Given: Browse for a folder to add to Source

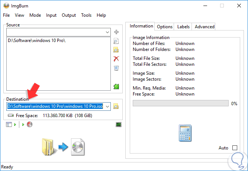Looking at the screenshot, I should pos(116,50).
